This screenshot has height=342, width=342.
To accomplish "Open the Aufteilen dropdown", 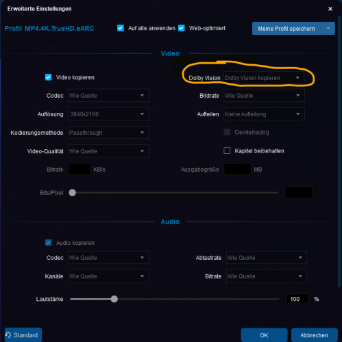I will [264, 114].
